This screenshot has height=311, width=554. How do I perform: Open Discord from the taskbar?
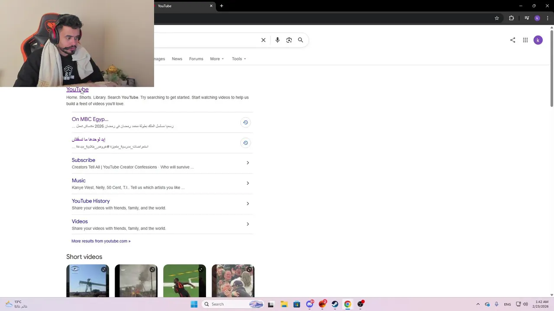(309, 304)
